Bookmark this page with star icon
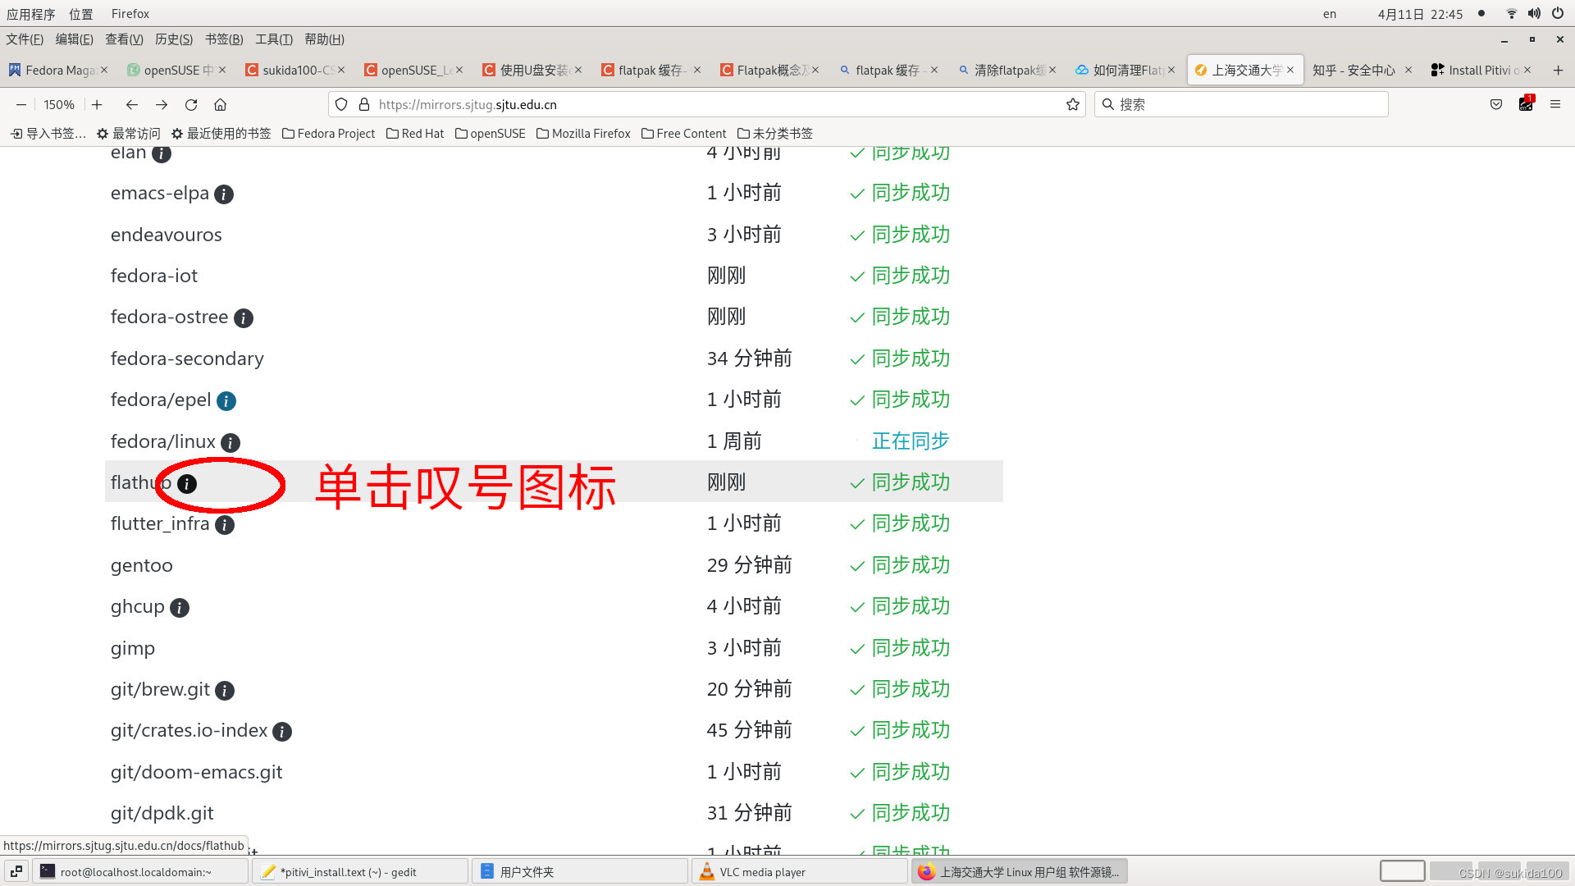This screenshot has width=1575, height=886. [x=1072, y=104]
